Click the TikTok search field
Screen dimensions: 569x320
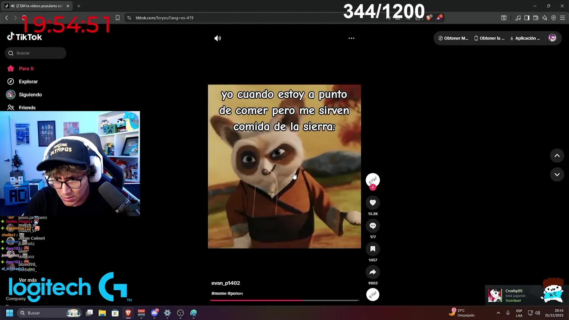tap(36, 53)
